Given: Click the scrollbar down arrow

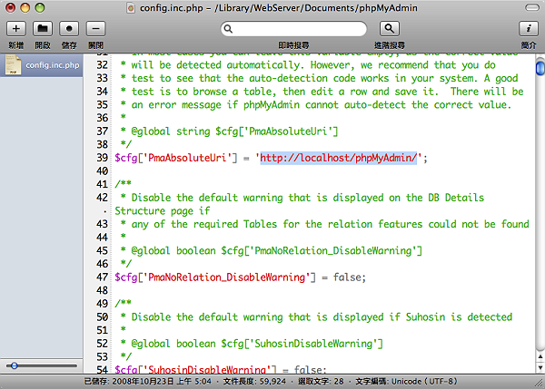Looking at the screenshot, I should pyautogui.click(x=540, y=367).
